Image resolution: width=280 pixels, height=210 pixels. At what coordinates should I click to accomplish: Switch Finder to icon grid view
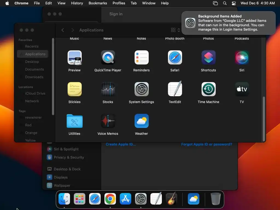click(173, 30)
